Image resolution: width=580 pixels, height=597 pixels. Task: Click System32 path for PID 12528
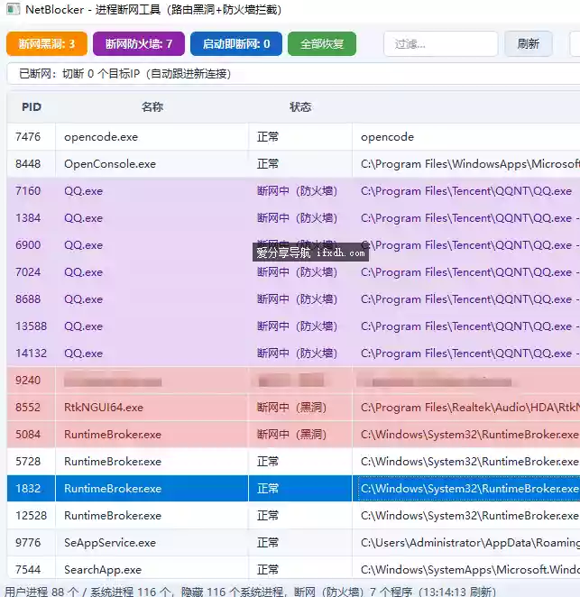[x=470, y=515]
